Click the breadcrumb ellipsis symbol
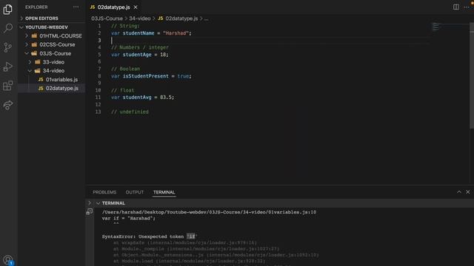Viewport: 474px width, 266px height. pos(206,18)
